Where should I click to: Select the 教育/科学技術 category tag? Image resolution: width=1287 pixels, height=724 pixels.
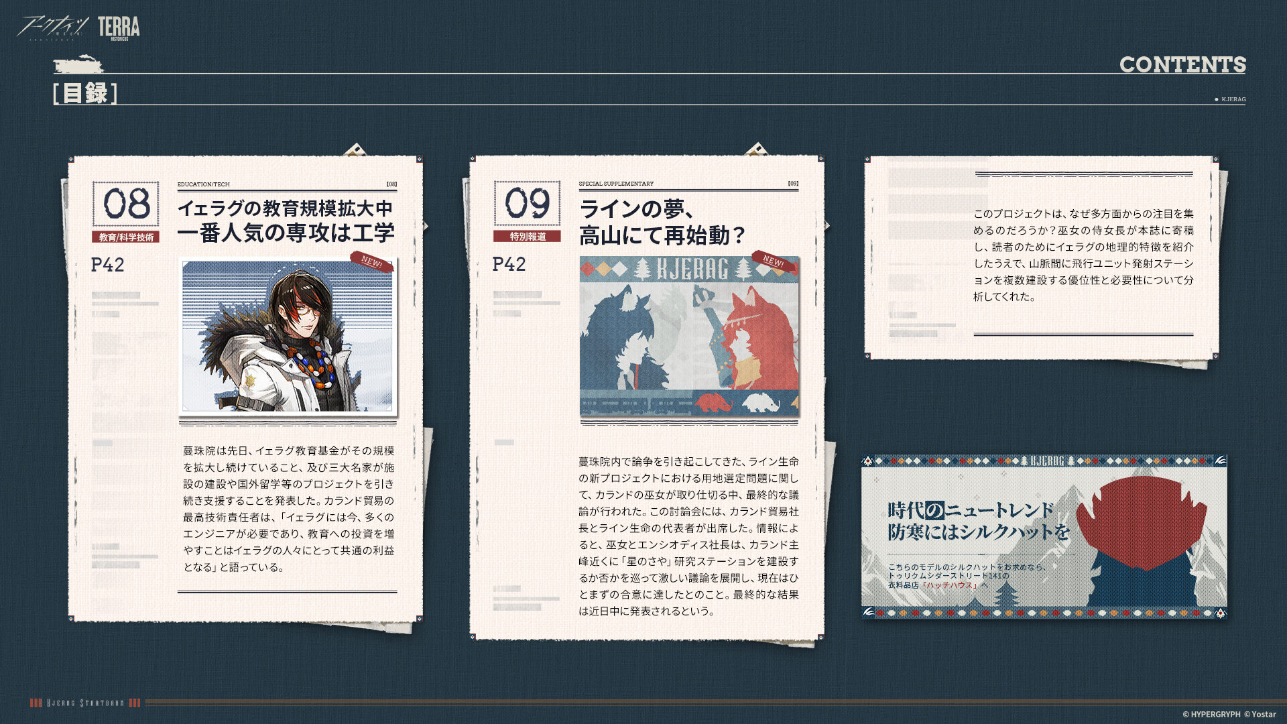pyautogui.click(x=126, y=237)
